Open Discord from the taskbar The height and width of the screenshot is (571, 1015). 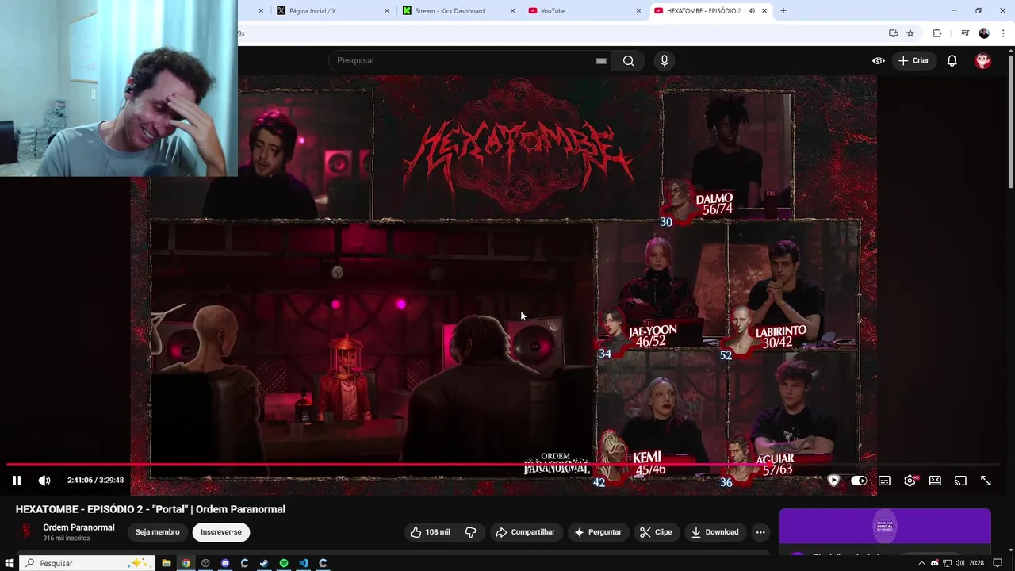click(225, 563)
